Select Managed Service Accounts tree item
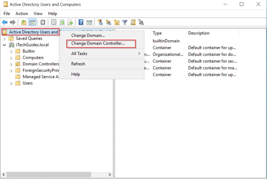 [x=40, y=77]
